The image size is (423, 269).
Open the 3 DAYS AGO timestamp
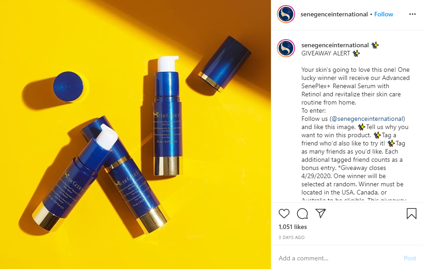[291, 238]
